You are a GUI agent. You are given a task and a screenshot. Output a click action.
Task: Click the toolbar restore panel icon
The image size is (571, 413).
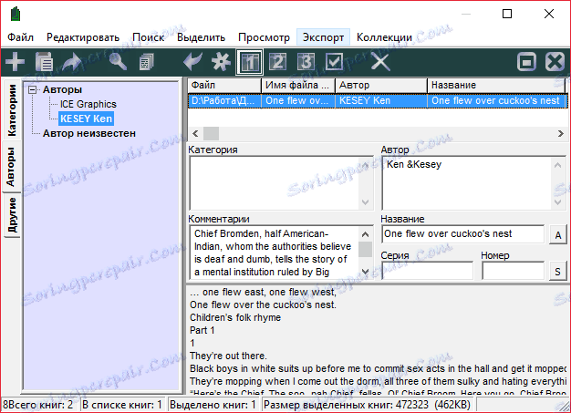(526, 61)
